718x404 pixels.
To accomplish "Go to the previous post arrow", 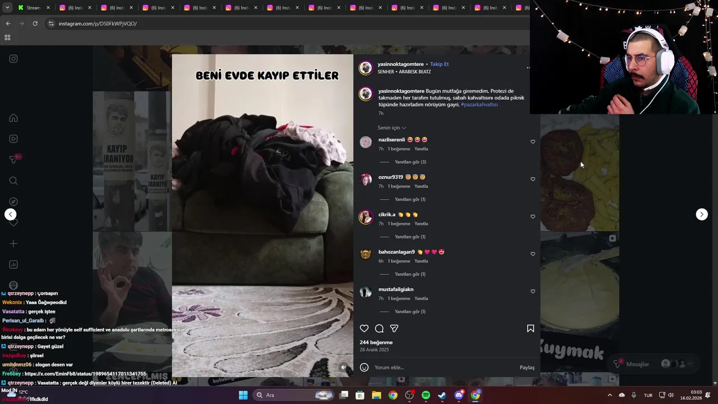I will coord(10,214).
